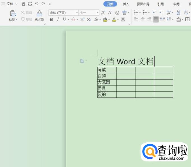Screen dimensions: 191x167
Task: Redo the last action
Action: (43, 4)
